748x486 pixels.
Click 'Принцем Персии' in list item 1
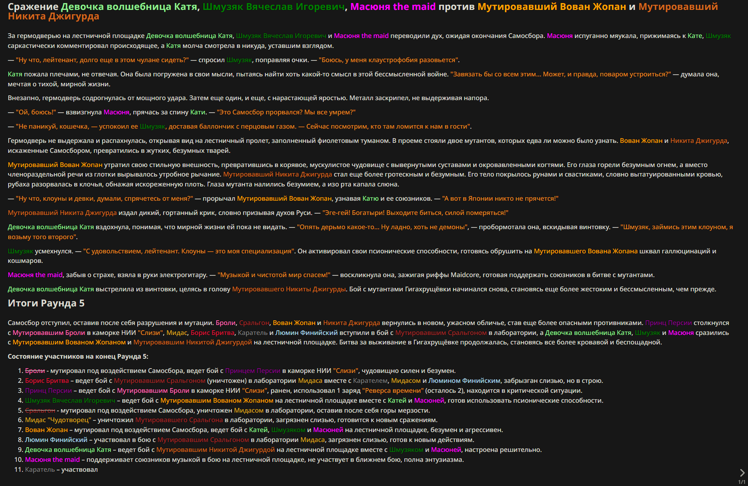click(x=253, y=371)
